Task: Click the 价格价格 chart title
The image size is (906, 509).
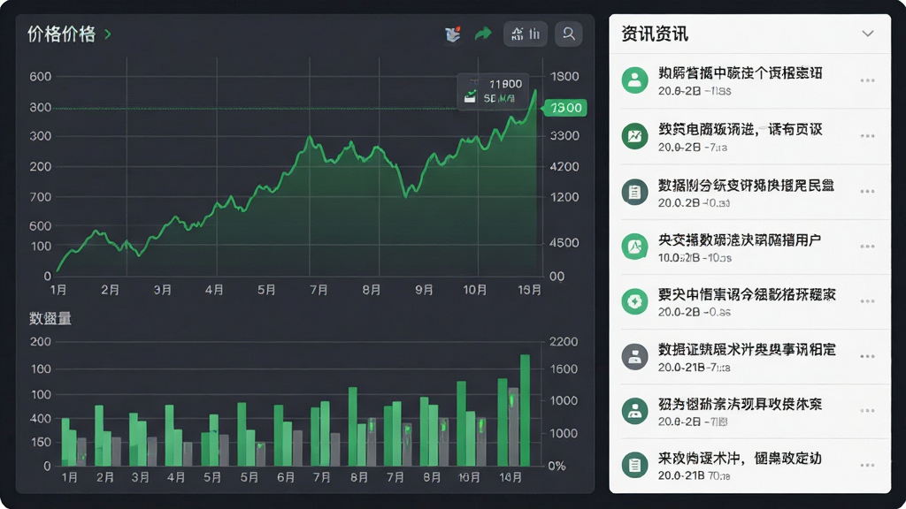Action: point(61,34)
